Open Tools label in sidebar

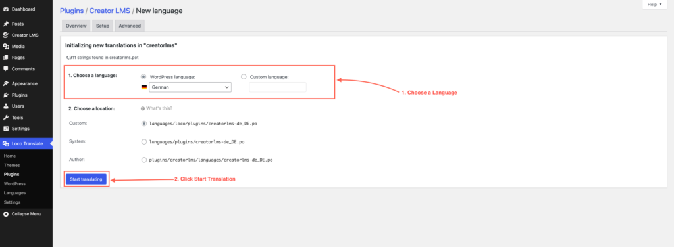click(x=18, y=118)
